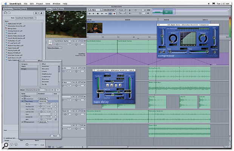This screenshot has height=151, width=234.
Task: Click the Release knob in Compressor
Action: pyautogui.click(x=203, y=39)
